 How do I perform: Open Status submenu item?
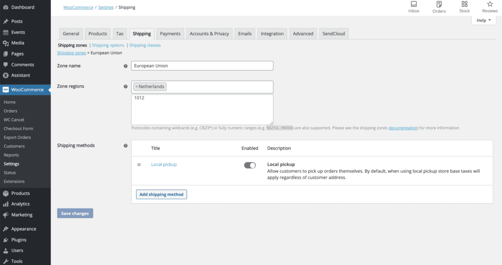pos(10,172)
